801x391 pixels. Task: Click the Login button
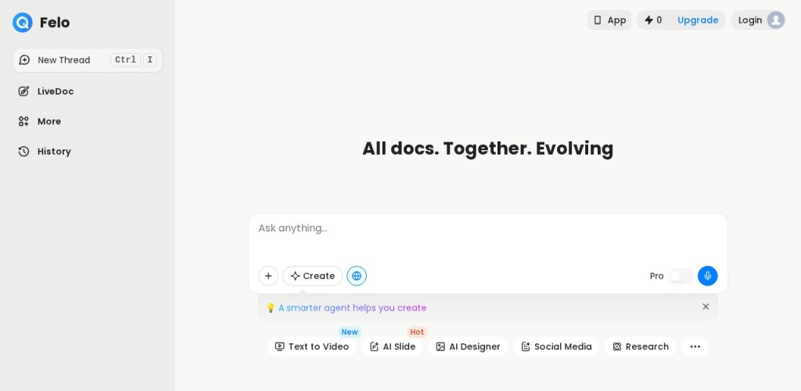tap(758, 20)
